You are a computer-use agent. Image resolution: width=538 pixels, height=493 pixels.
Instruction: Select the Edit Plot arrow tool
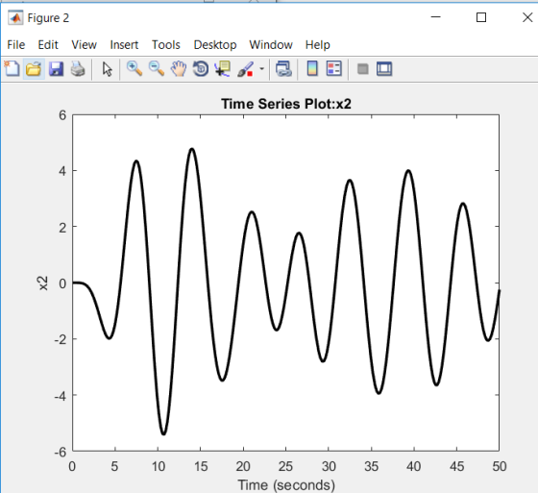107,69
